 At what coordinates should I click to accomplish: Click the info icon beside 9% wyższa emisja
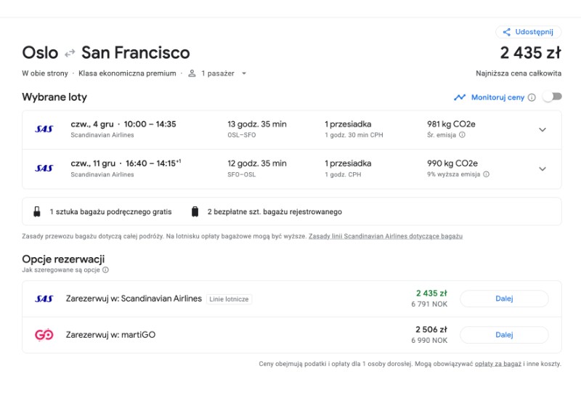click(486, 174)
